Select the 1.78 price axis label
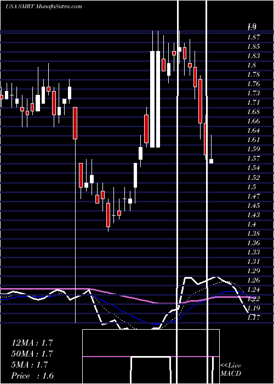The image size is (274, 384). click(255, 75)
